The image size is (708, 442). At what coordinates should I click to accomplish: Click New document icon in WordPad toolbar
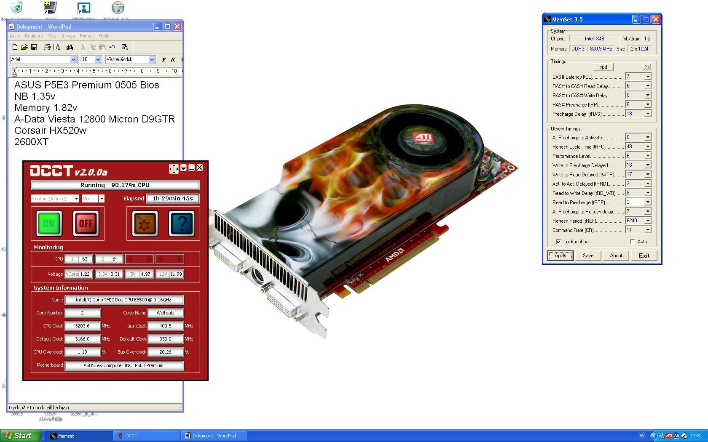coord(15,47)
